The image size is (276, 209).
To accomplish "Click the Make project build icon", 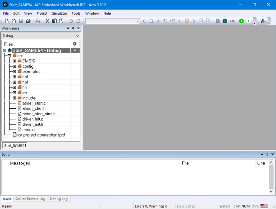I will tap(225, 21).
